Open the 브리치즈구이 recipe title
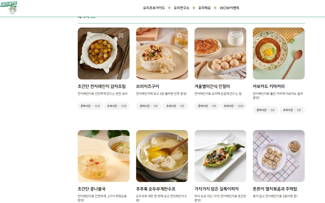This screenshot has width=325, height=203. (148, 86)
